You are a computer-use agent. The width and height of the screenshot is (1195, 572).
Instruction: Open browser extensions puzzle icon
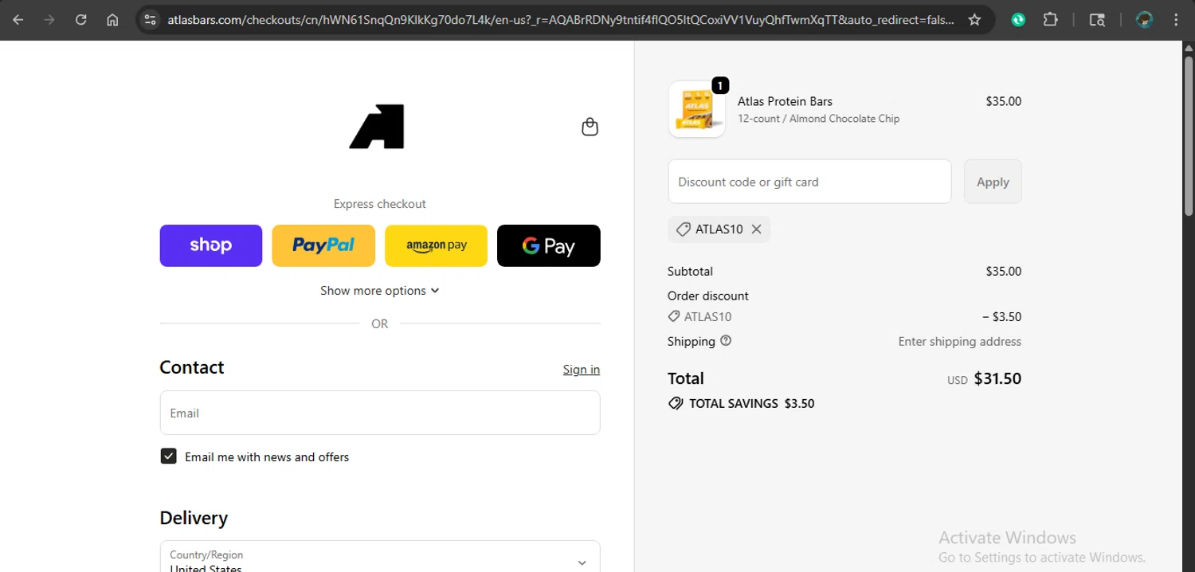(1051, 20)
